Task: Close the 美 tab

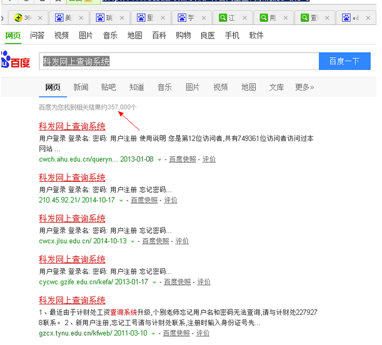Action: tap(81, 18)
